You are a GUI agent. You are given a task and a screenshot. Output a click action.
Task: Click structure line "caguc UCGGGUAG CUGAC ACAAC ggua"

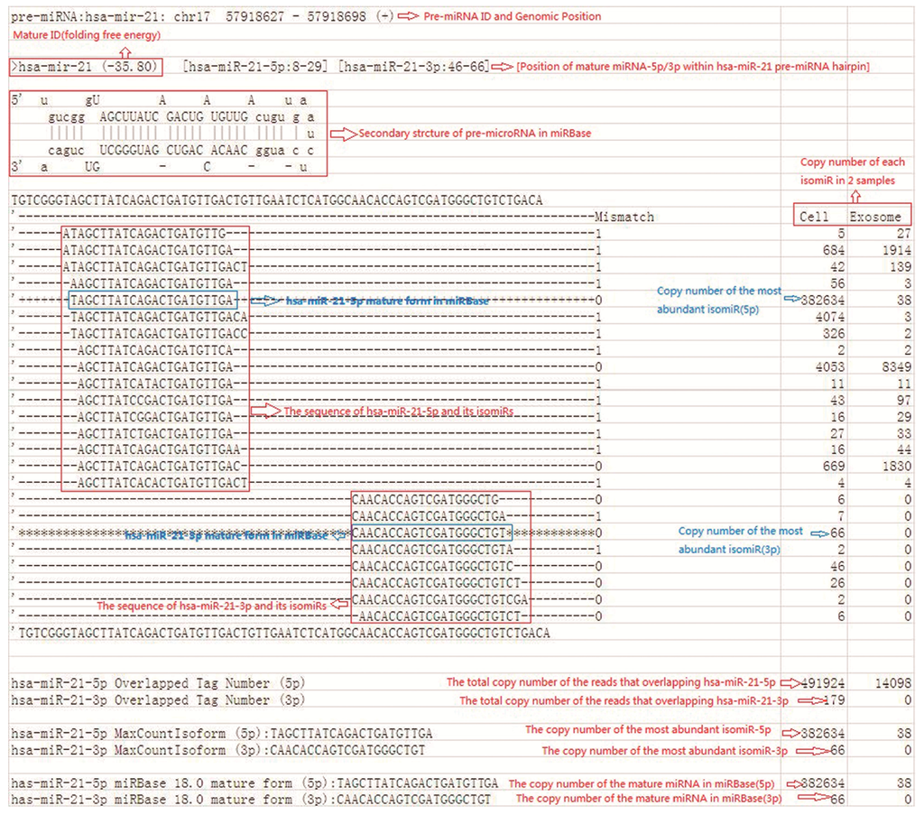pyautogui.click(x=166, y=150)
